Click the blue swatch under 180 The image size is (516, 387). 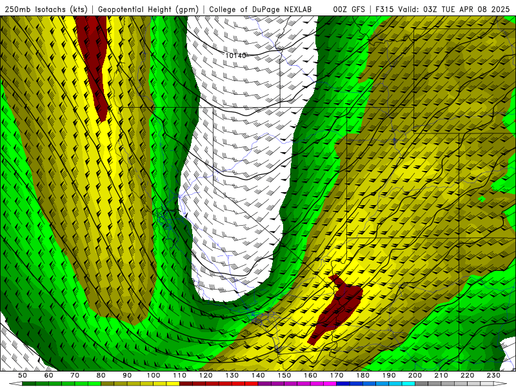[356, 384]
